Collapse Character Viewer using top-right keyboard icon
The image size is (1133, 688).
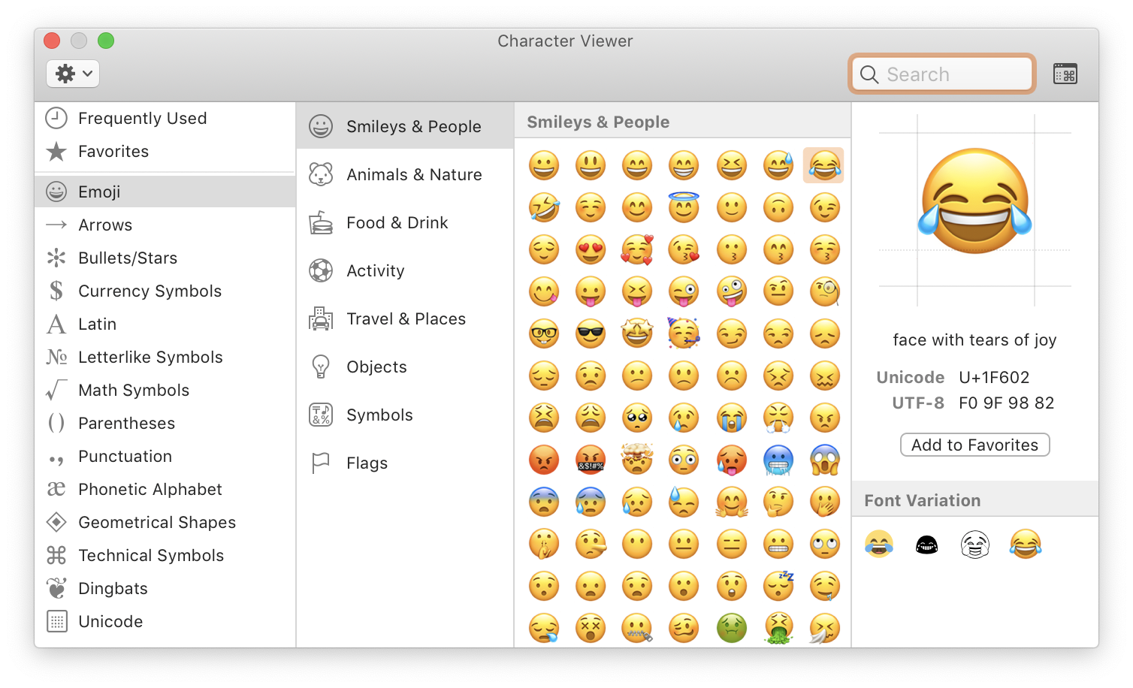(x=1065, y=74)
